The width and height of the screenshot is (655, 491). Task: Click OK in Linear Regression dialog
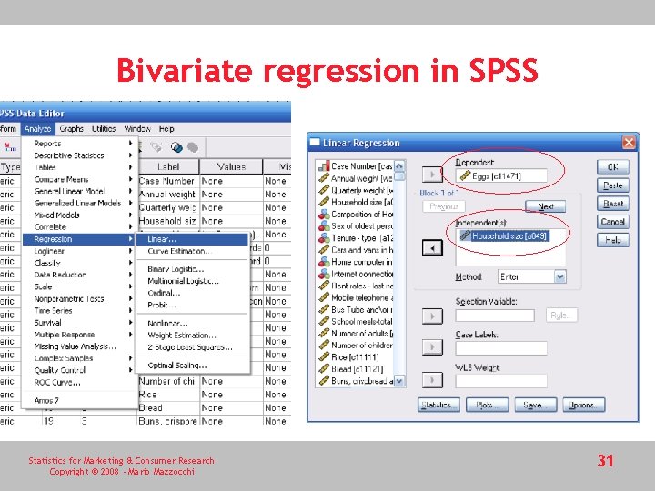[613, 167]
